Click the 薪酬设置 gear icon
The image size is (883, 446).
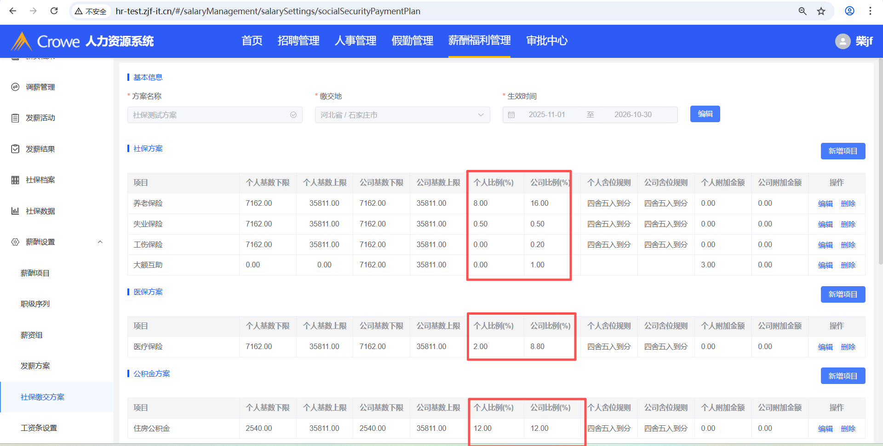point(15,242)
